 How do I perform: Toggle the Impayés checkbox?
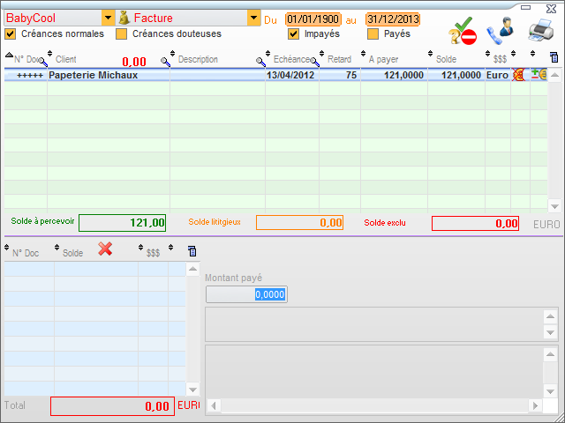[x=294, y=34]
